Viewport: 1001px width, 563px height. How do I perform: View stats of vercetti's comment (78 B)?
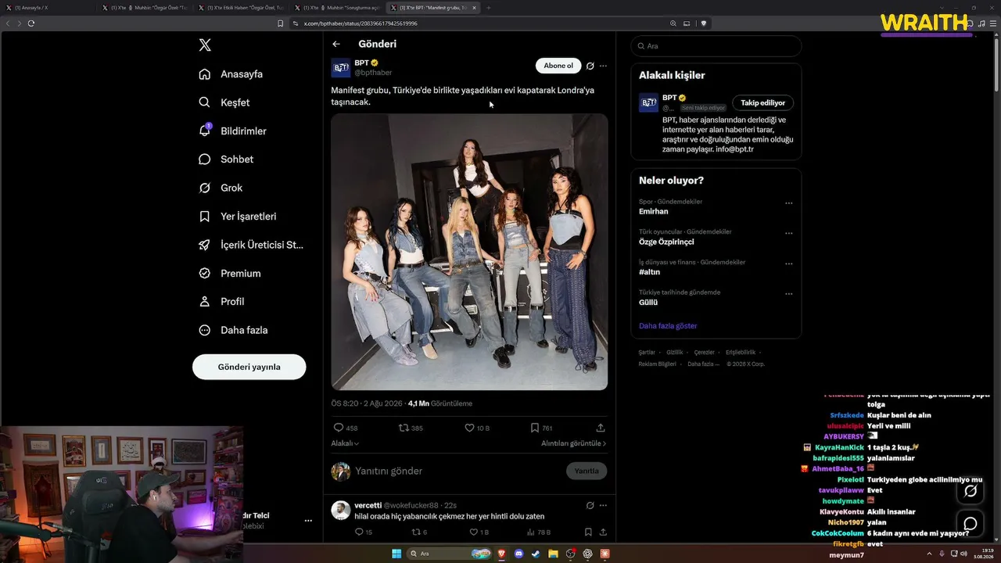tap(538, 533)
